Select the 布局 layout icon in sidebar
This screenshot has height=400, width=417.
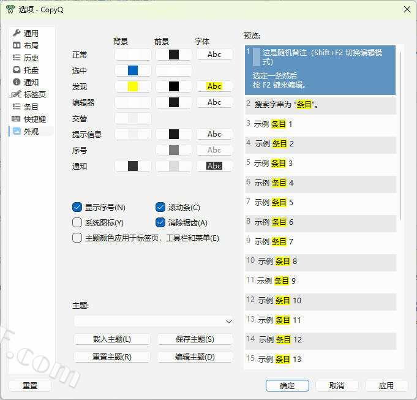17,45
